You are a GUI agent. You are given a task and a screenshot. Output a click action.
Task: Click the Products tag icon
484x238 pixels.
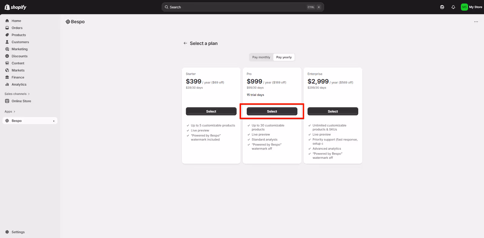(x=7, y=35)
